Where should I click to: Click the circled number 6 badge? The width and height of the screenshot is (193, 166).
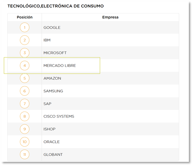point(25,91)
